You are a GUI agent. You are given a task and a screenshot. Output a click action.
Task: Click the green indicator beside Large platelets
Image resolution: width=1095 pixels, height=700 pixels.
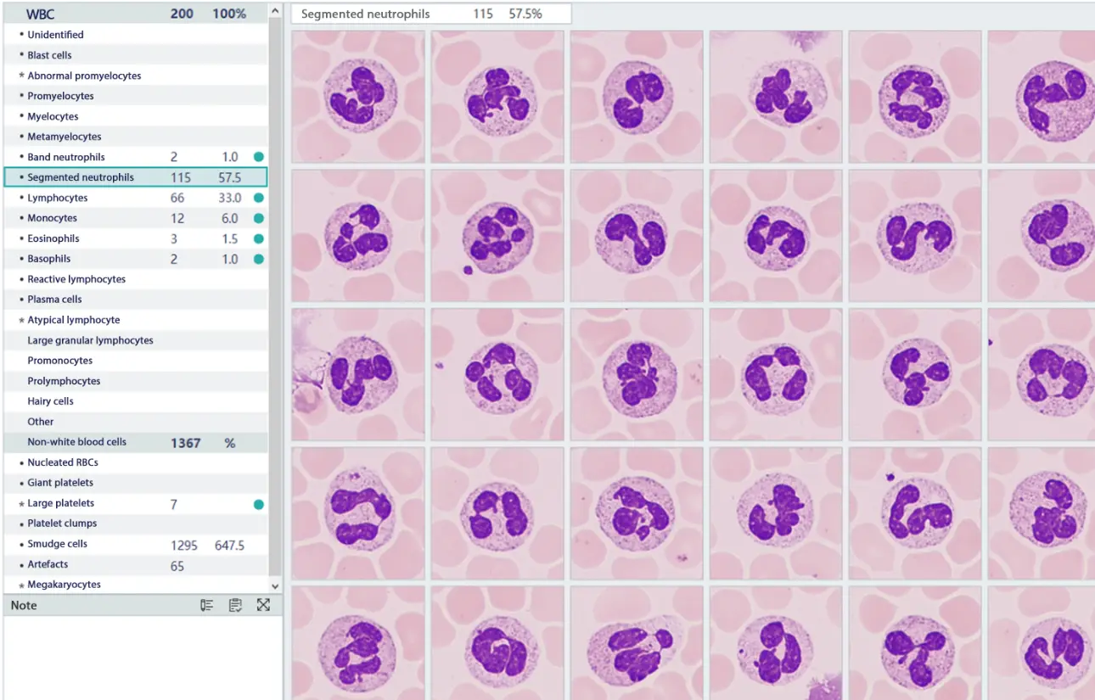[x=258, y=502]
